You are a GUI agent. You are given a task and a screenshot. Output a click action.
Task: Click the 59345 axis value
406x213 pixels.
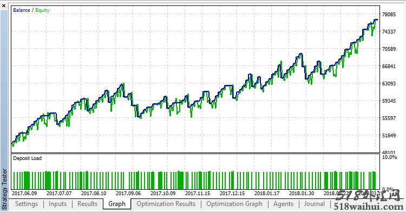point(389,101)
